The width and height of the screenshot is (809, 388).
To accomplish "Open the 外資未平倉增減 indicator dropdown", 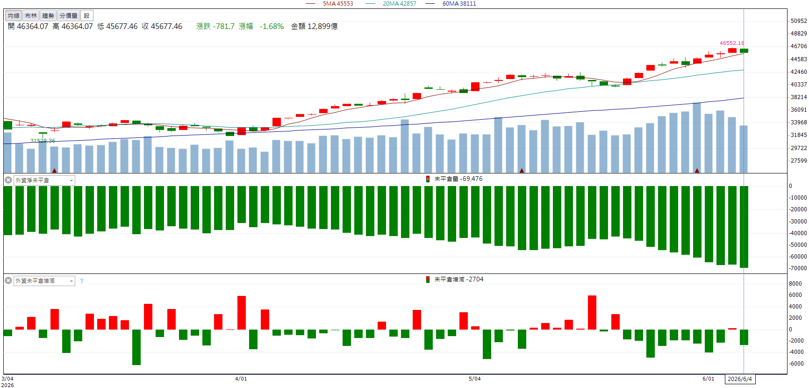I will (x=44, y=281).
